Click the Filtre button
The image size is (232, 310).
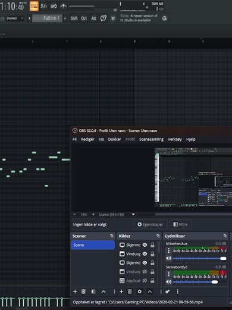coord(180,224)
